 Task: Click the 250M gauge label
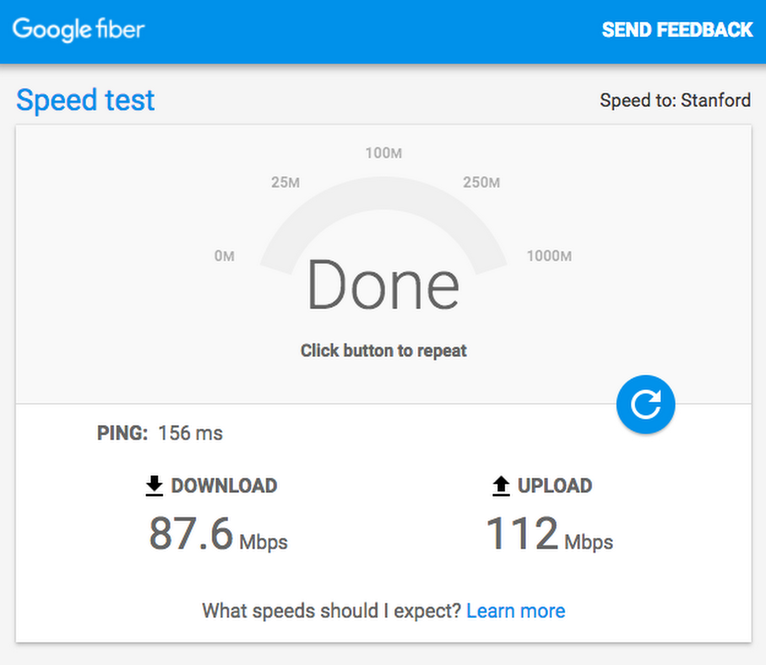tap(481, 183)
